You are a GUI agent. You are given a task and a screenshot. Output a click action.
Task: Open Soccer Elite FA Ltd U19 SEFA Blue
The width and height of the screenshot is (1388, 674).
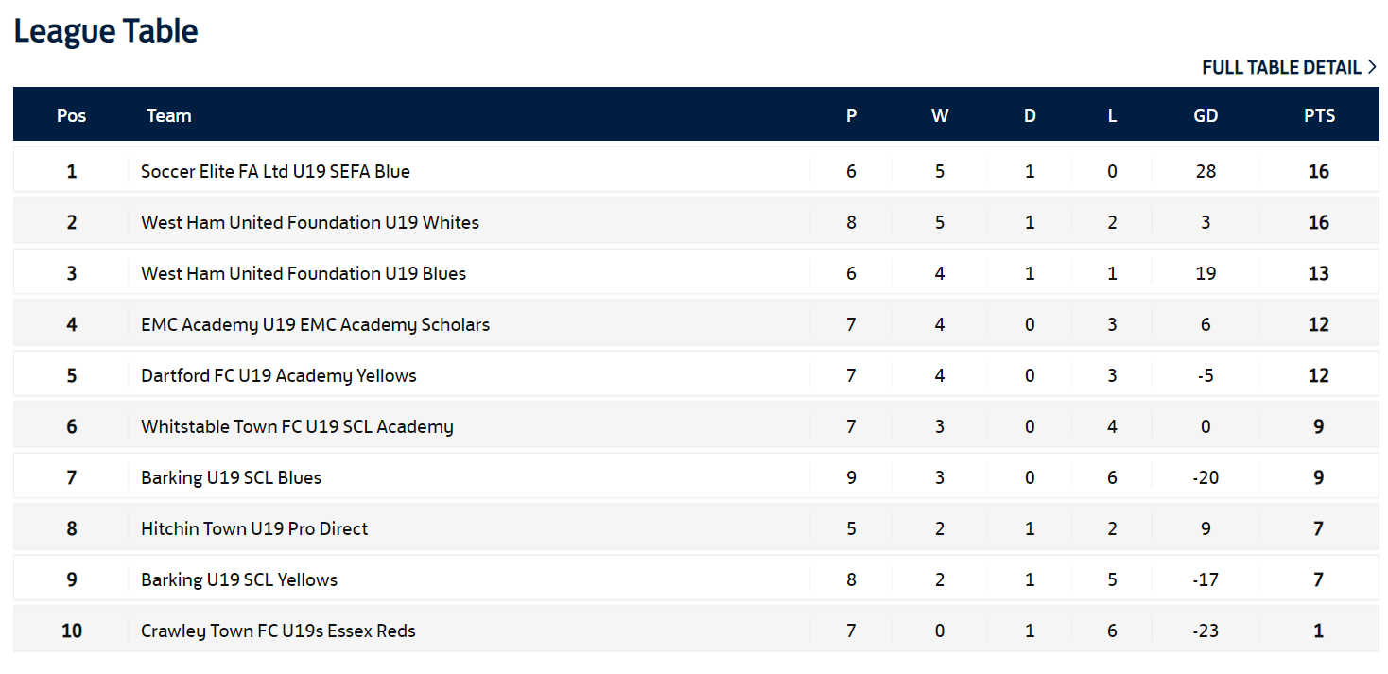coord(275,171)
